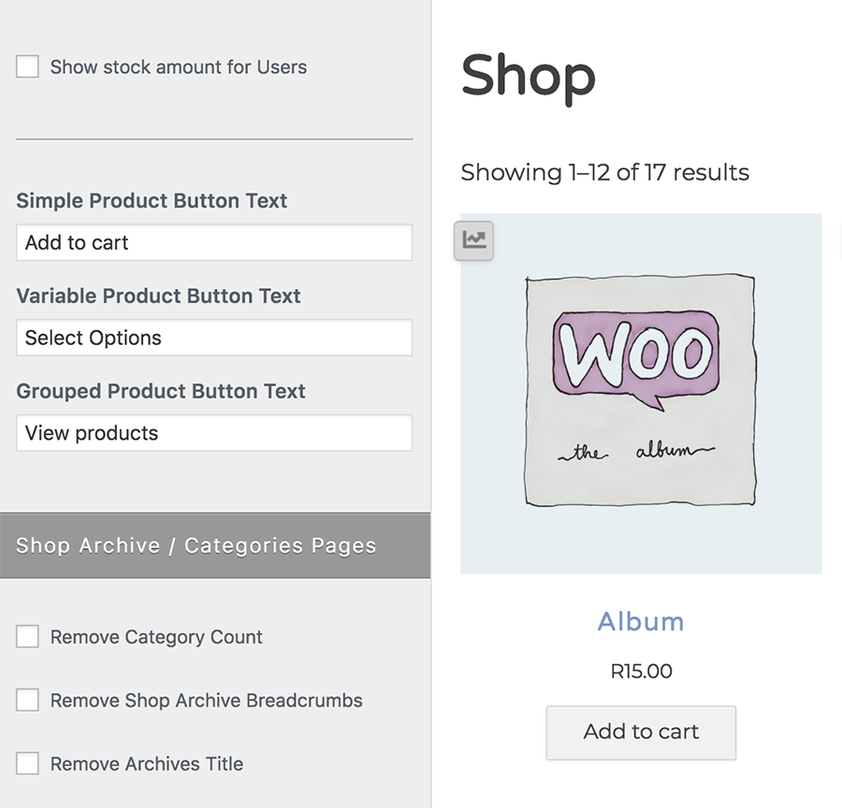Toggle the Remove Archives Title checkbox
The image size is (842, 808).
pyautogui.click(x=28, y=764)
